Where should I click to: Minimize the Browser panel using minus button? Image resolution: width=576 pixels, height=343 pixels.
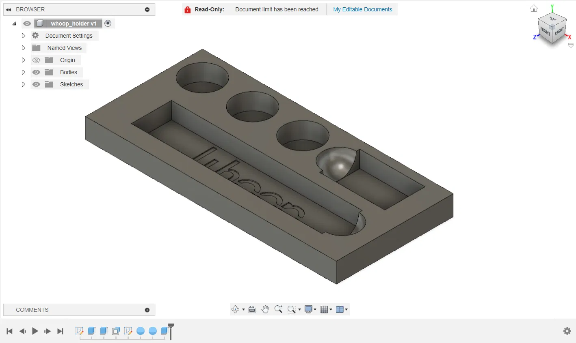(147, 9)
